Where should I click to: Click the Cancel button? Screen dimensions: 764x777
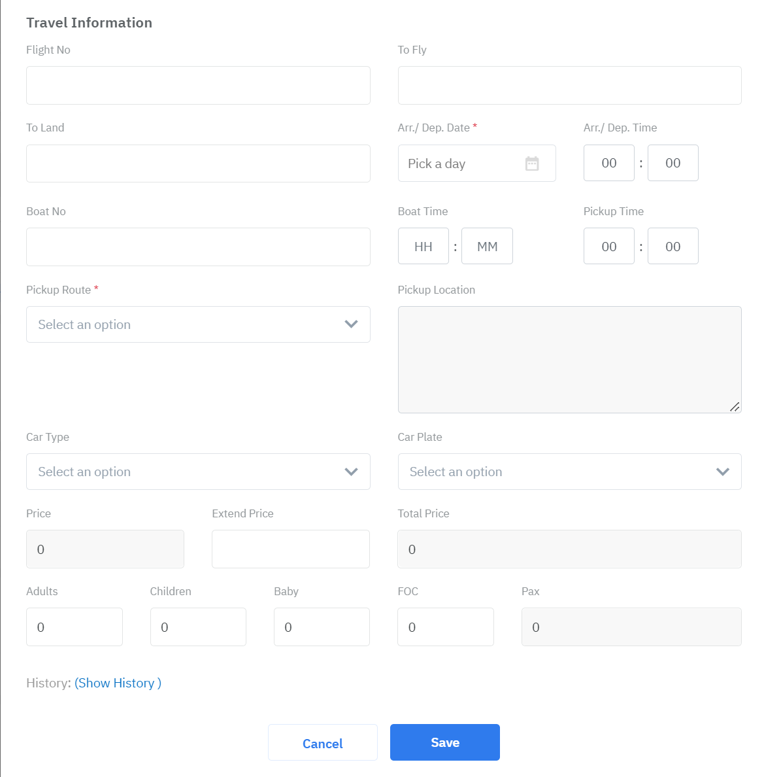tap(322, 743)
